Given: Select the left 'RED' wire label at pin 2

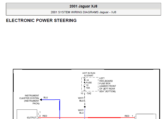Looking at the screenshot, I should 45,116.
